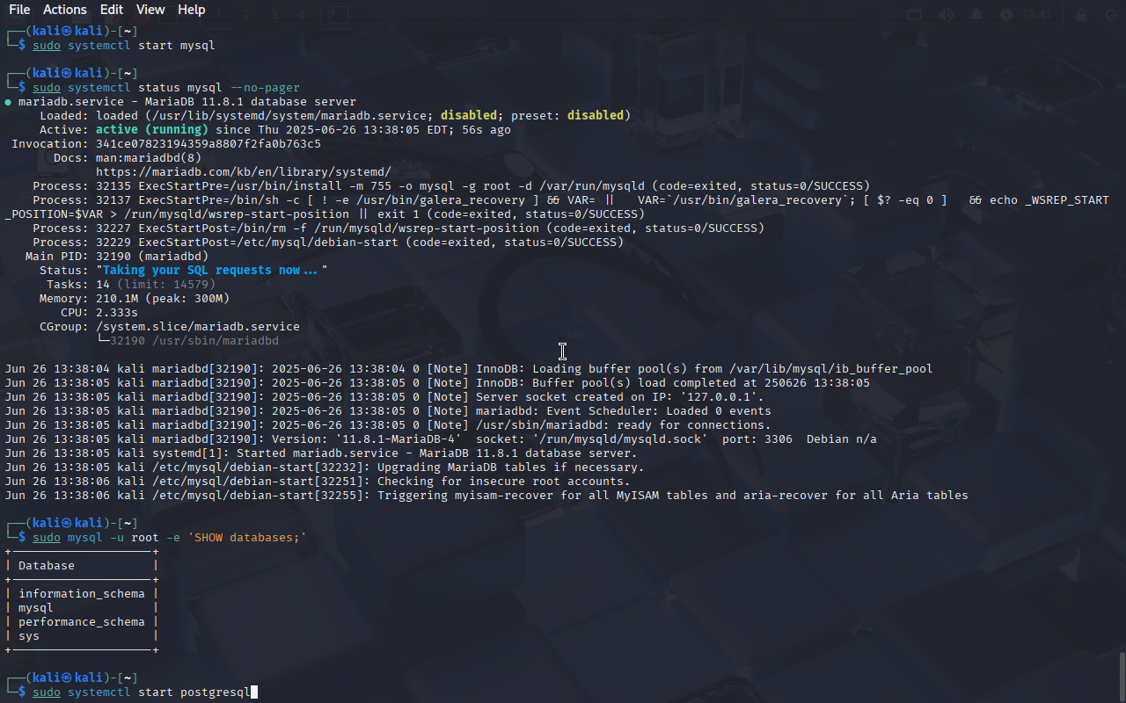
Task: Open the File menu
Action: click(19, 10)
